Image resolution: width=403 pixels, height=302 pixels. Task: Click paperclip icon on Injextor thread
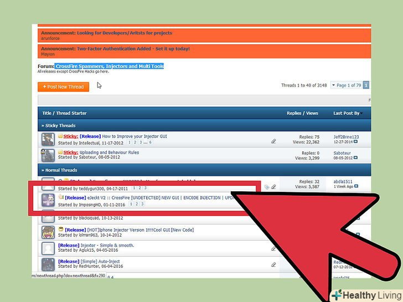pos(273,248)
